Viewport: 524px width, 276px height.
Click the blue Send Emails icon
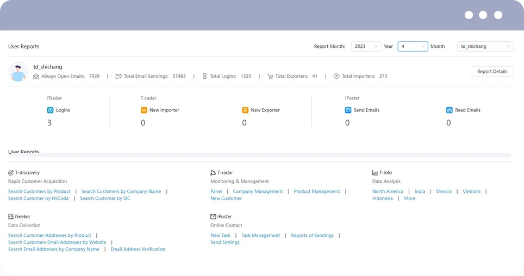point(348,110)
